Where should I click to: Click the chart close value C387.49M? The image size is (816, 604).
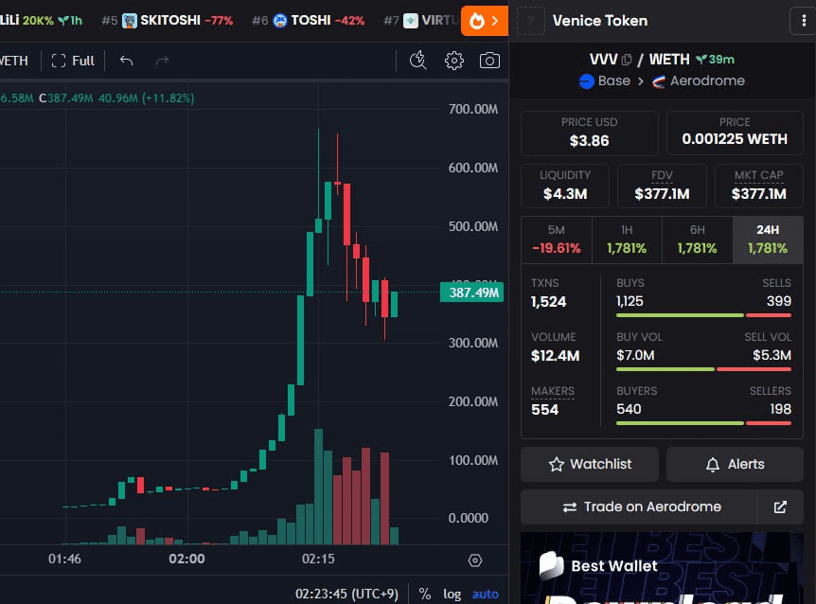point(66,98)
